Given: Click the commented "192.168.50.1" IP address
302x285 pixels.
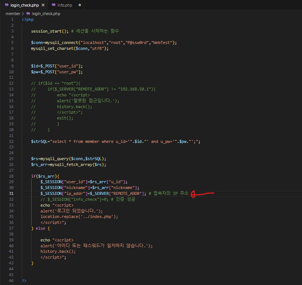Looking at the screenshot, I should coord(135,89).
